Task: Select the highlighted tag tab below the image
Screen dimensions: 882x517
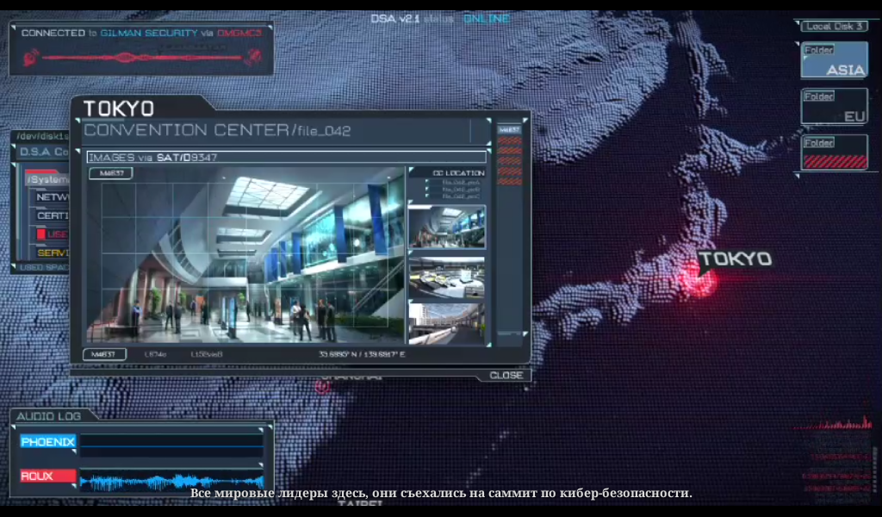Action: [104, 354]
